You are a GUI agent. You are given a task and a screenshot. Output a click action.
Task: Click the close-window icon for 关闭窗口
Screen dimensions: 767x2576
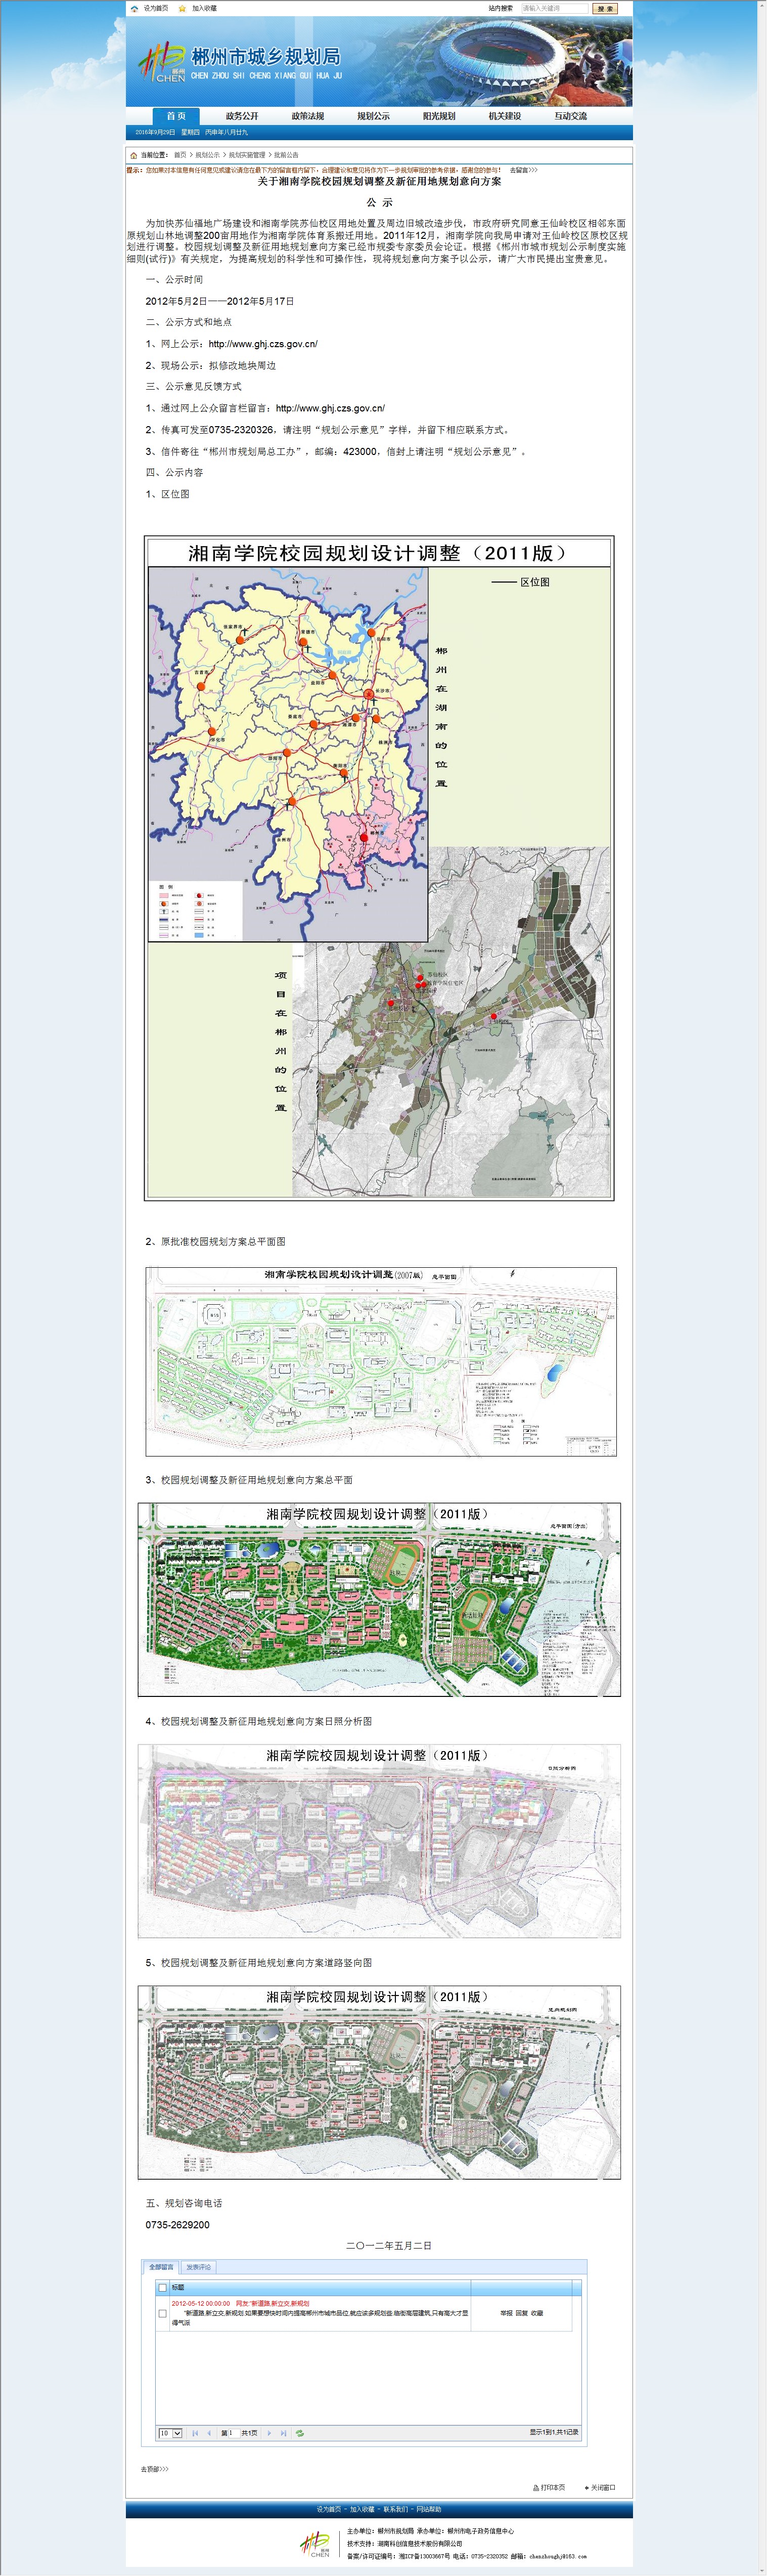click(586, 2487)
